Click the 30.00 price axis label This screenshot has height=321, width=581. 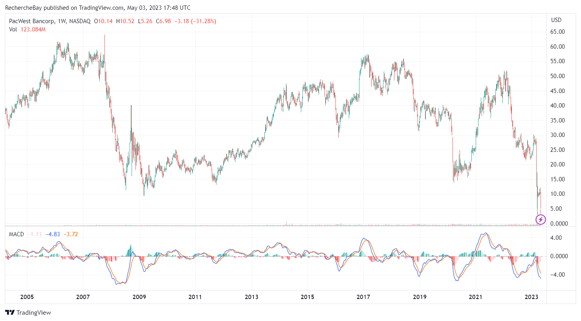(557, 135)
